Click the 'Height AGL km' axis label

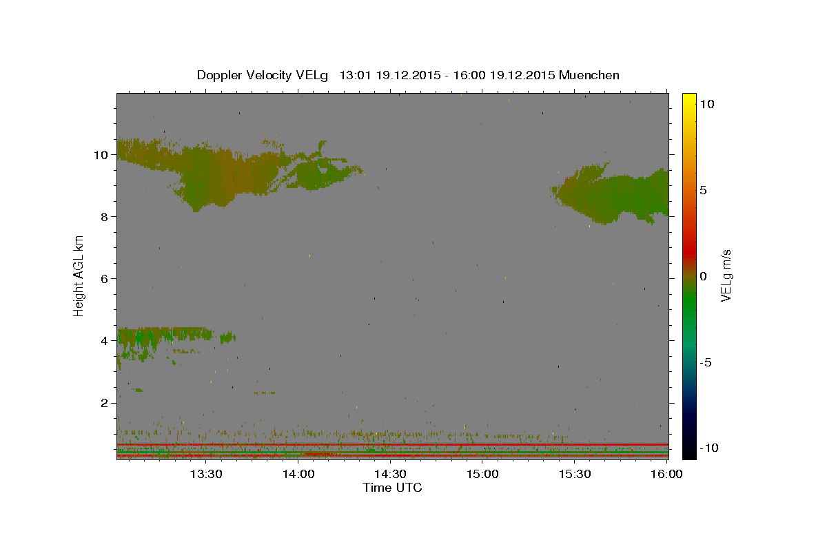click(79, 275)
